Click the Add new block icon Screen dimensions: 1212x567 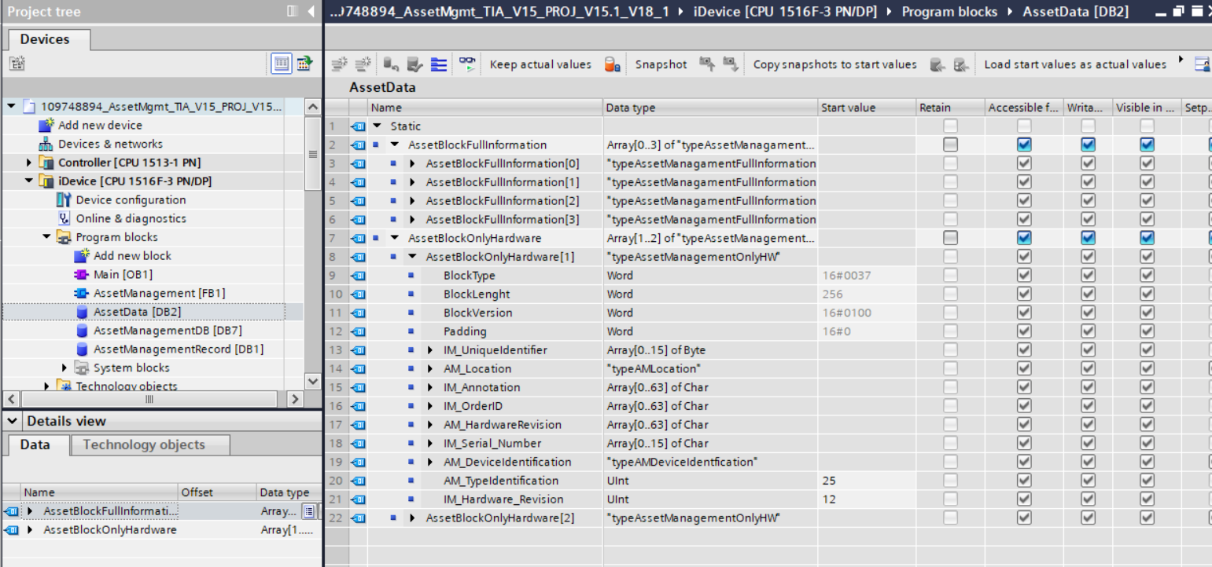pos(82,256)
